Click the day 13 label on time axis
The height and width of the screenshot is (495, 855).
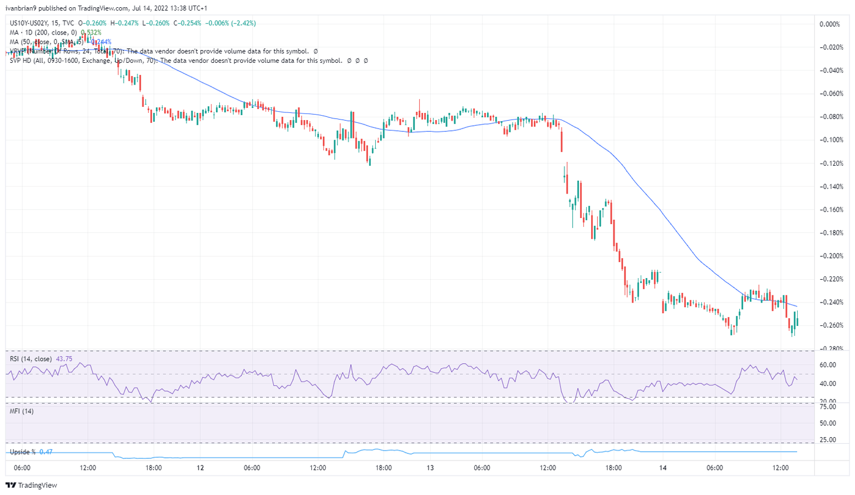point(430,468)
